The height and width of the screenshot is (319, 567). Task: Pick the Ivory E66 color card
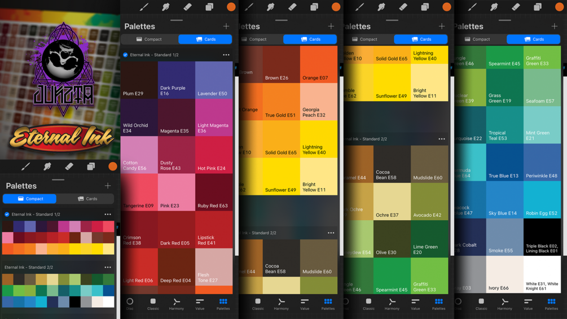(x=505, y=274)
